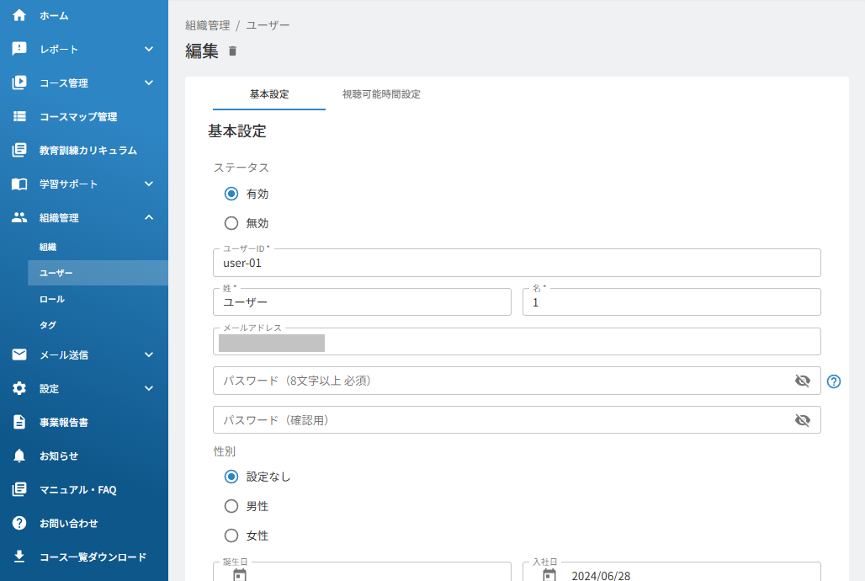
Task: Click the 組織管理 breadcrumb link
Action: [208, 25]
